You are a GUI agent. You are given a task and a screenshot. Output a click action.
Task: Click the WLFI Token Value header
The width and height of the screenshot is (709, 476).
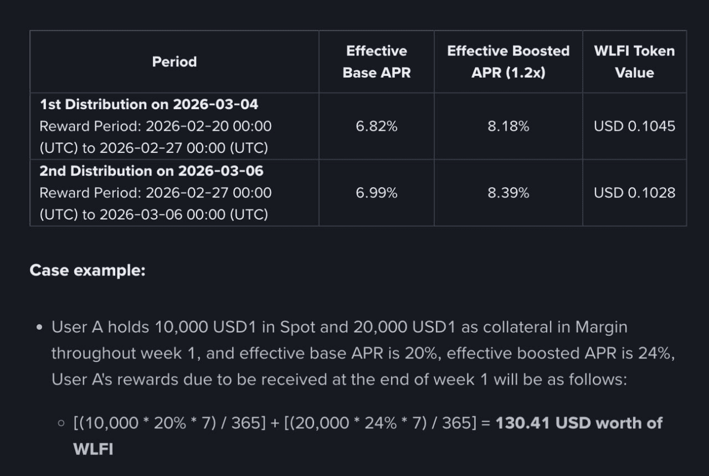[634, 62]
